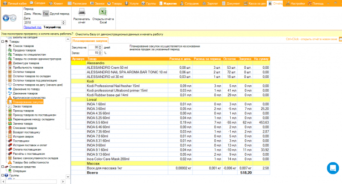
Task: Open the Услуги tab
Action: [132, 3]
